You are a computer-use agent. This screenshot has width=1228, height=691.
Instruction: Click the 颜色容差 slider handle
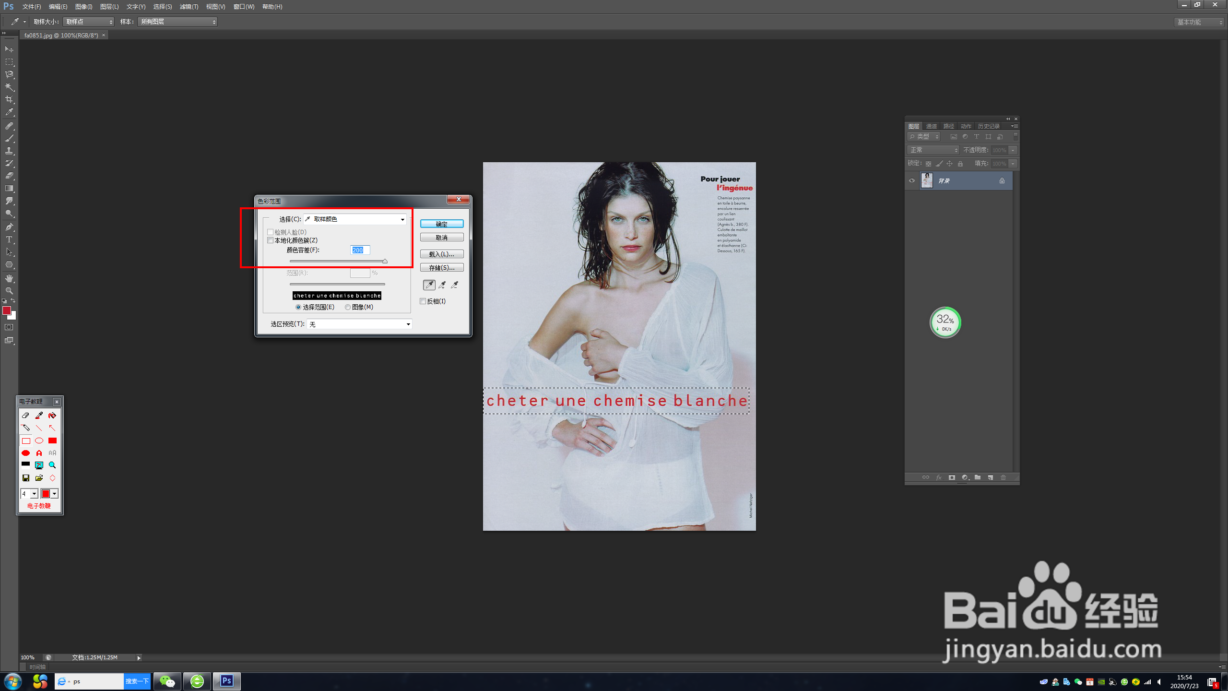pyautogui.click(x=385, y=262)
